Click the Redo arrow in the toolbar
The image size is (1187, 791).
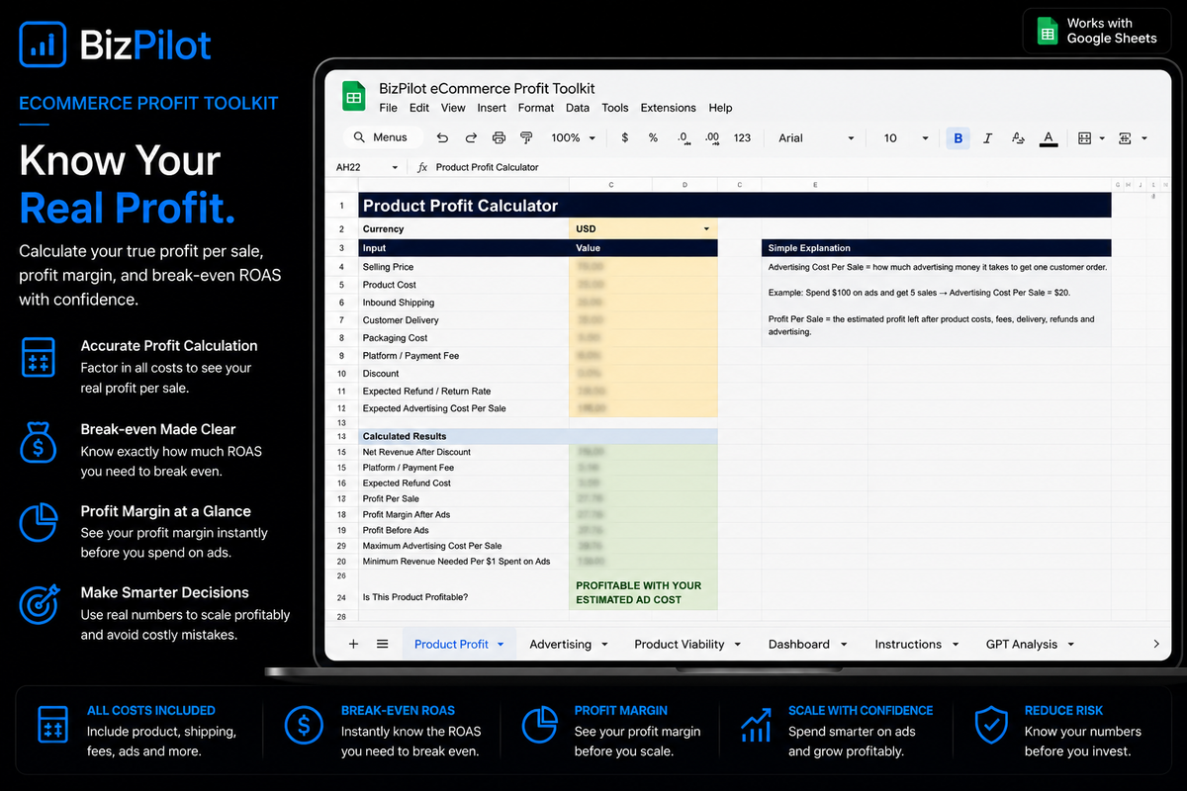(x=471, y=138)
